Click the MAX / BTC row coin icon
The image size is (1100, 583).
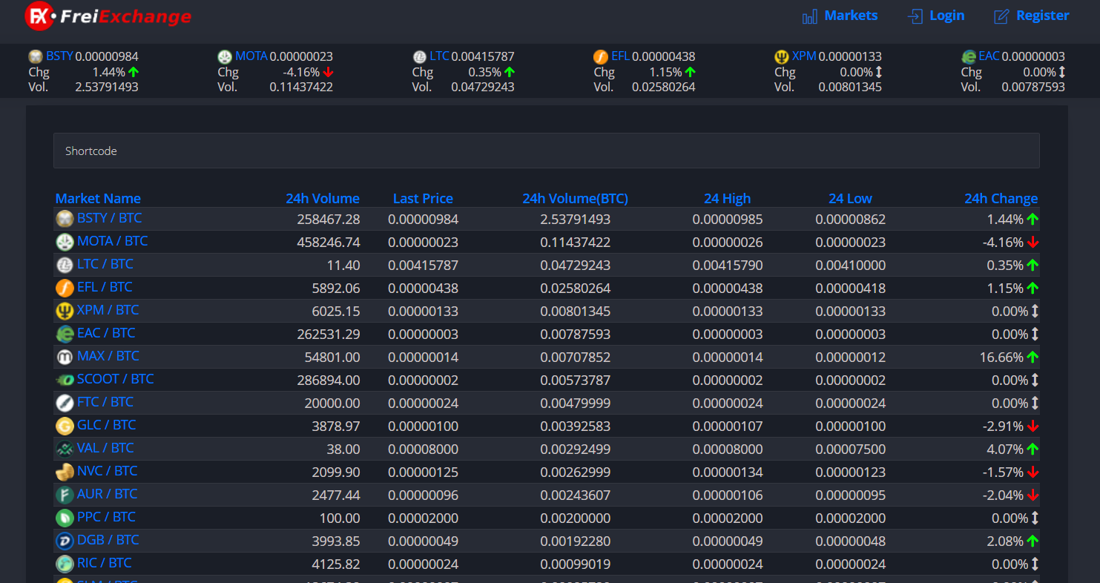(65, 357)
